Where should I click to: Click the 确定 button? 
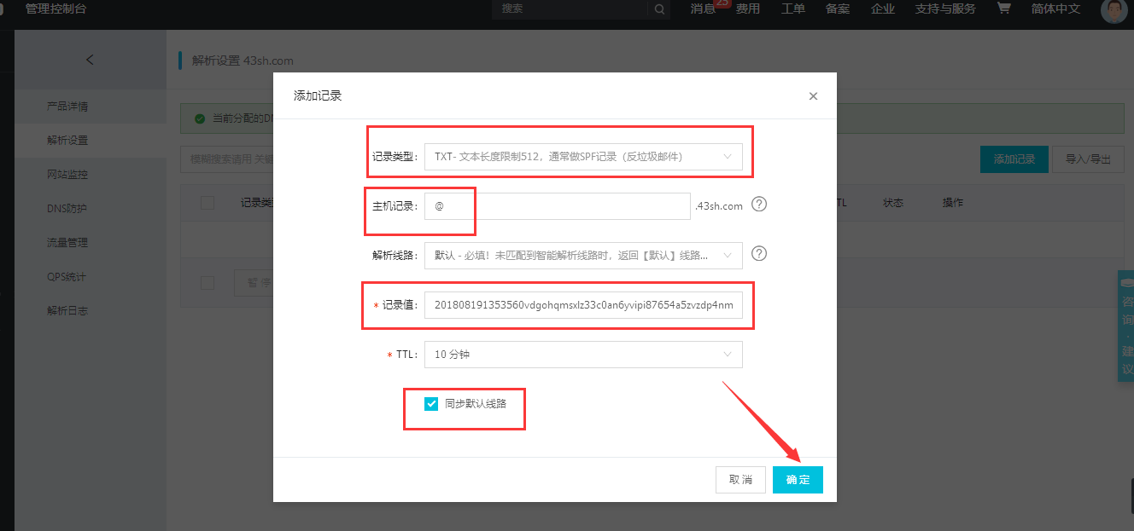pos(798,480)
